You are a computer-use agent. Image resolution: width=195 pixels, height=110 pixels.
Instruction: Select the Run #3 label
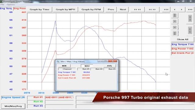pyautogui.click(x=35, y=106)
